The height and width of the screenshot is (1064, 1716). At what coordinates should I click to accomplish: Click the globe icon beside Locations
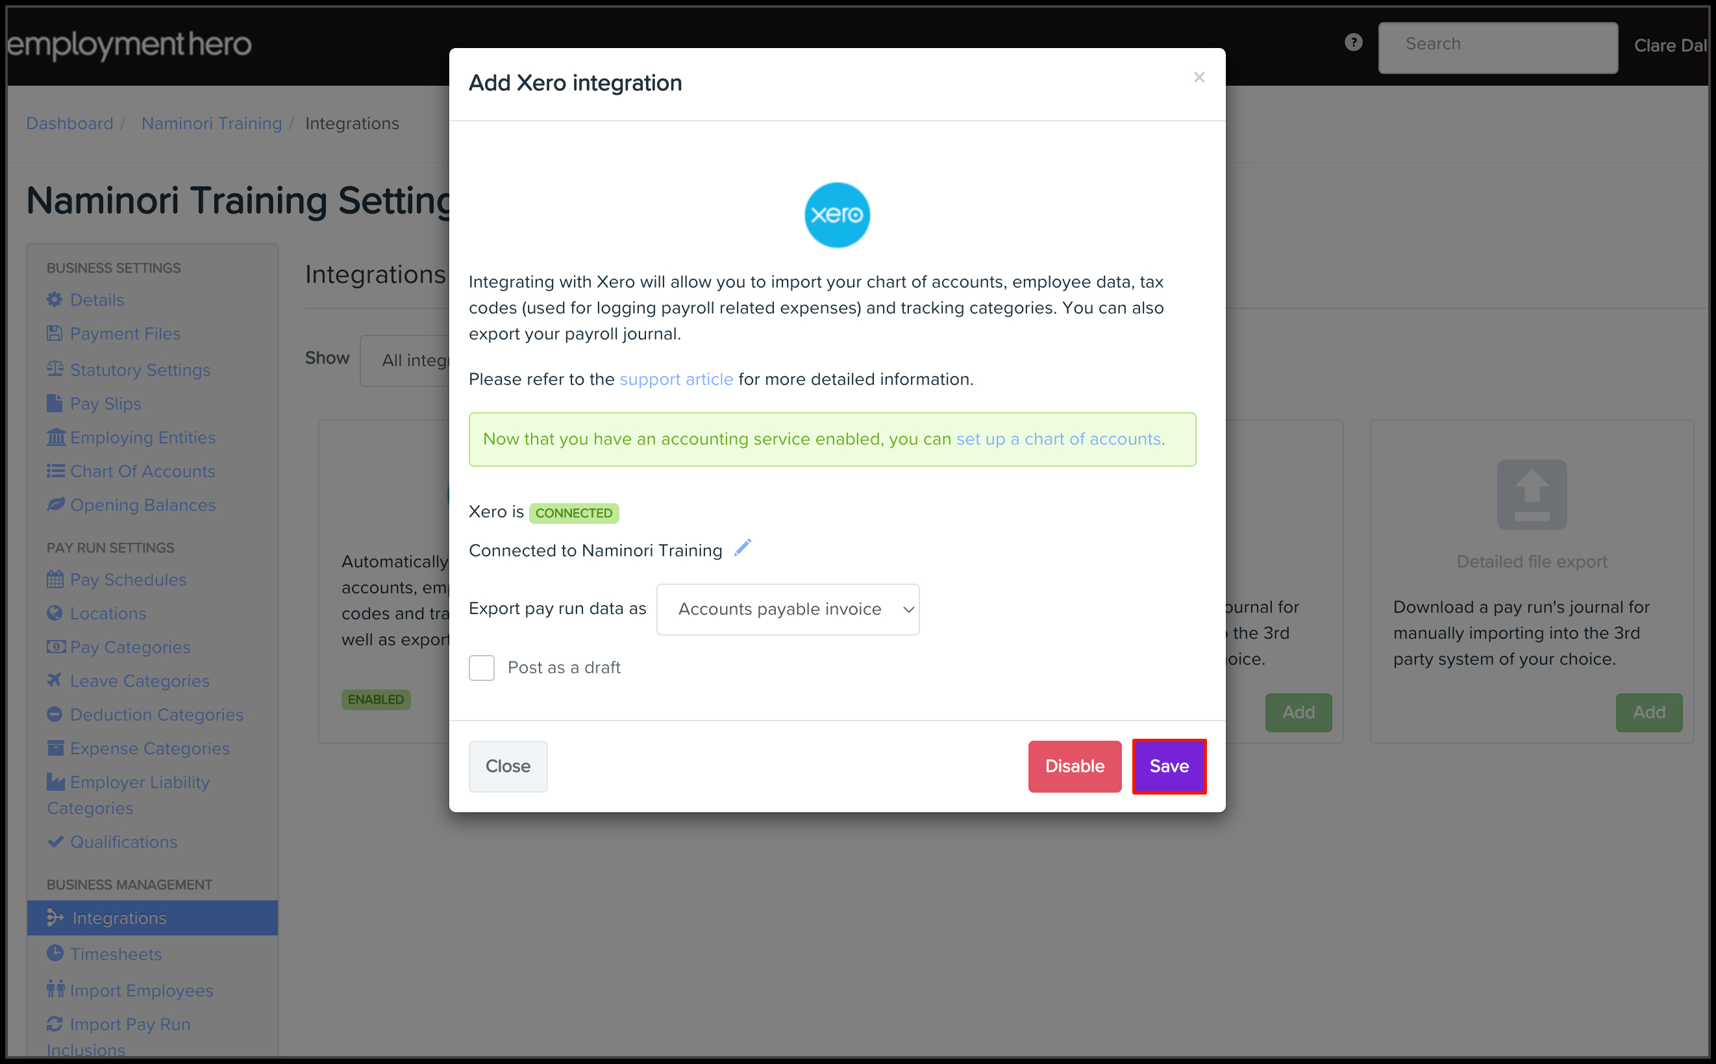pos(54,613)
